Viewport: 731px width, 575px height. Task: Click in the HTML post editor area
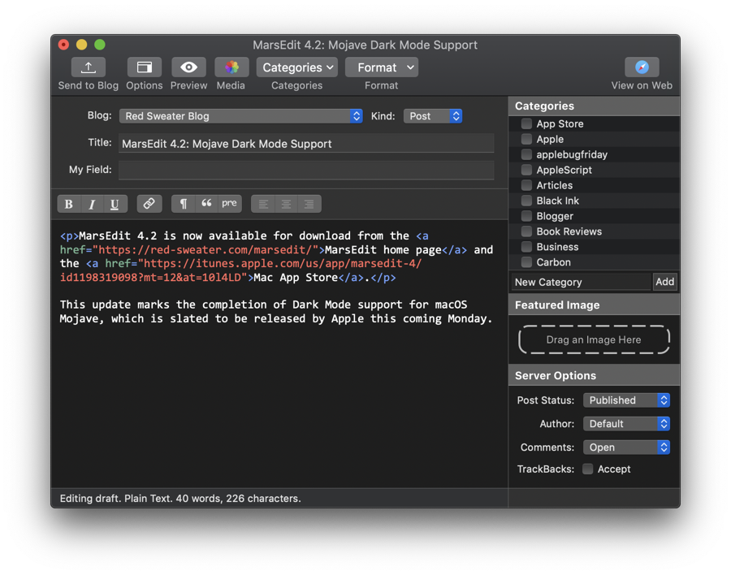pyautogui.click(x=279, y=353)
